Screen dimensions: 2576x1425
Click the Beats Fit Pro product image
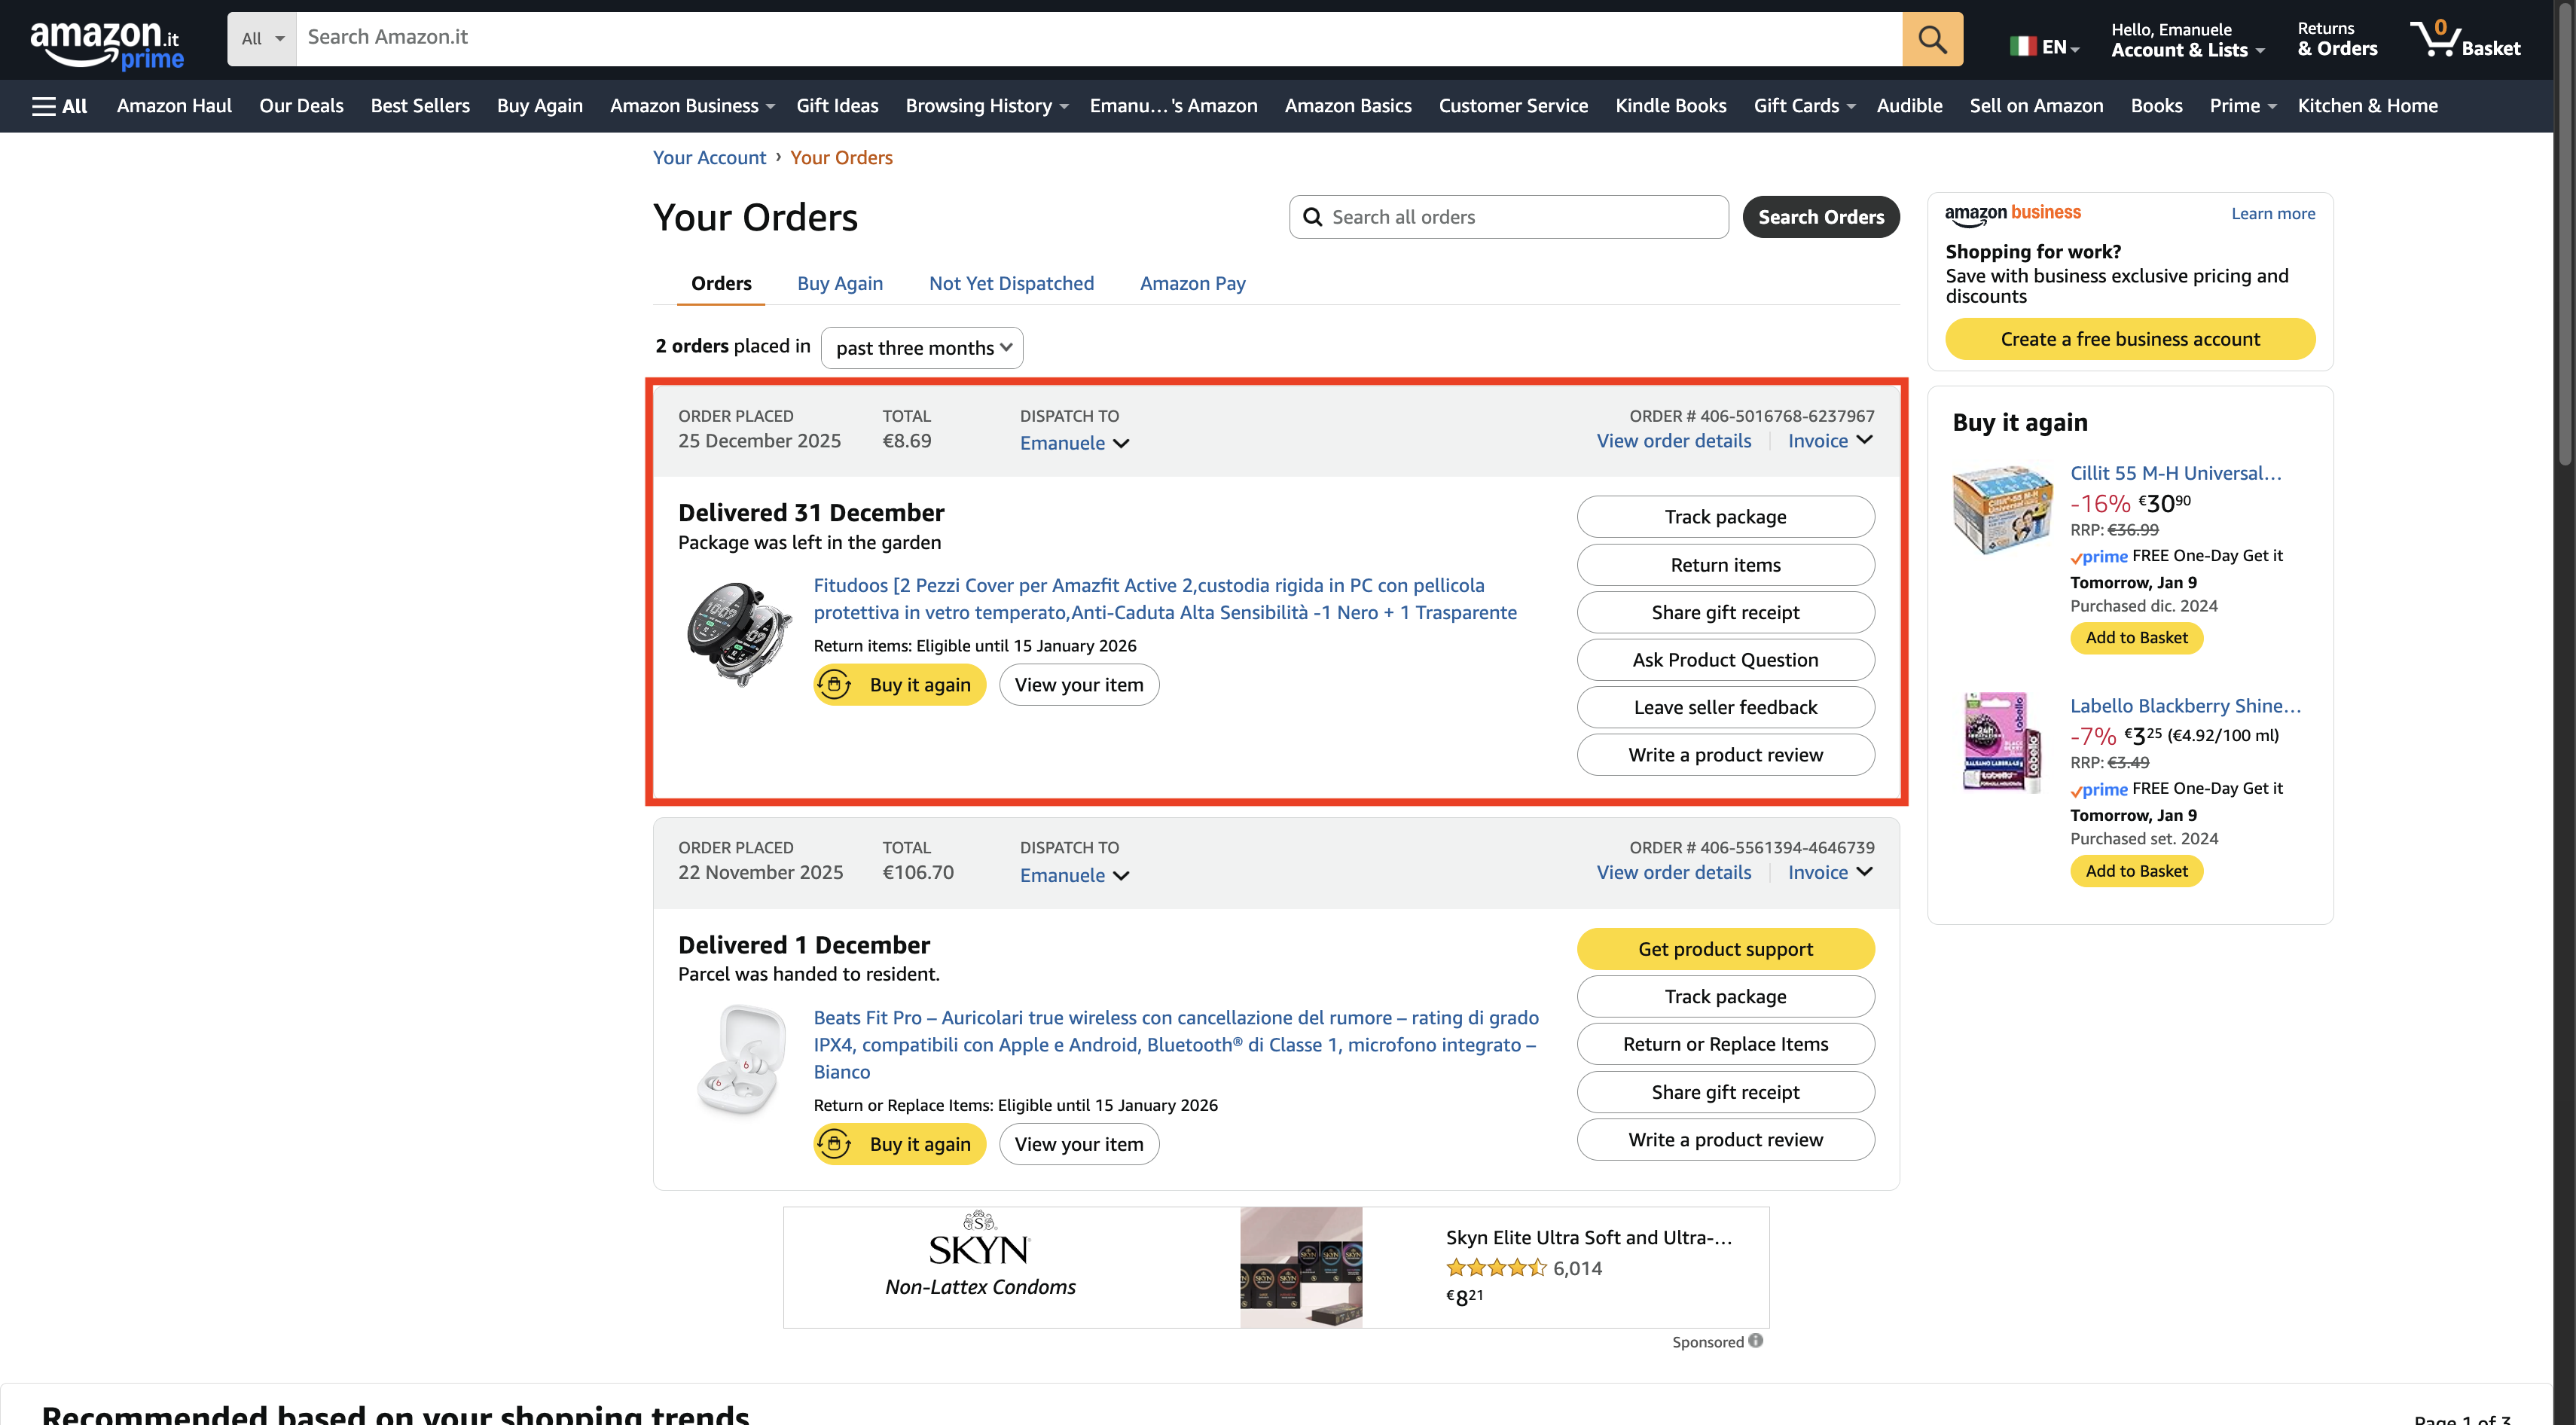[740, 1060]
